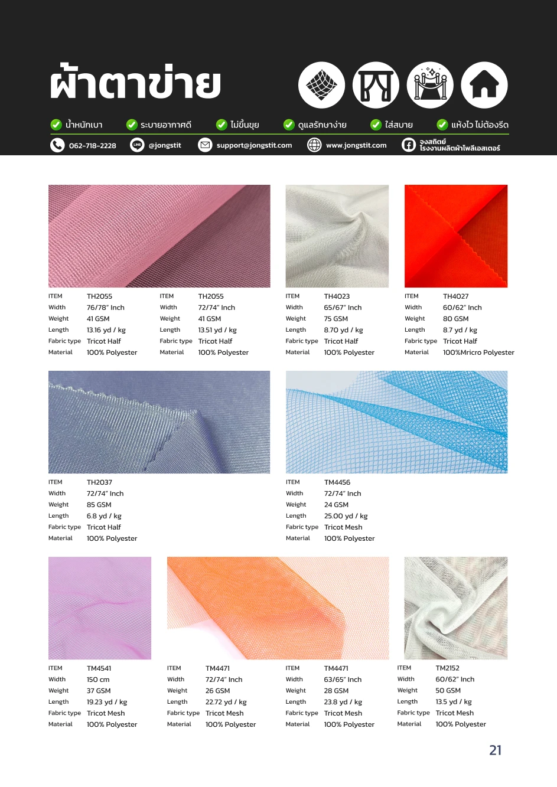Open the pink TH2055 fabric photo
This screenshot has width=557, height=787.
[159, 236]
